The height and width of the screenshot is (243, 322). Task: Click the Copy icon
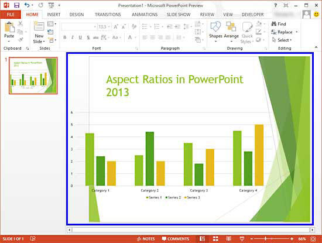coord(20,32)
